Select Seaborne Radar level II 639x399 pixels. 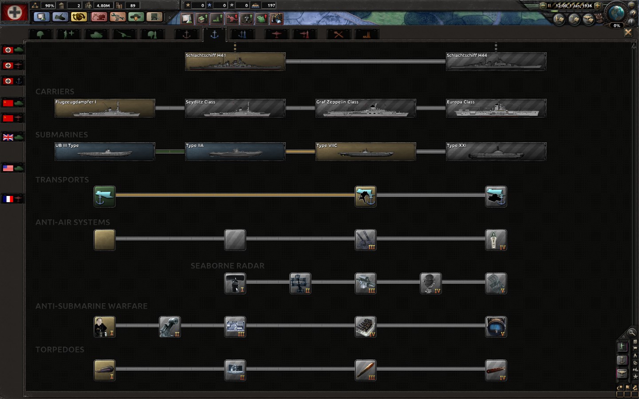tap(300, 283)
